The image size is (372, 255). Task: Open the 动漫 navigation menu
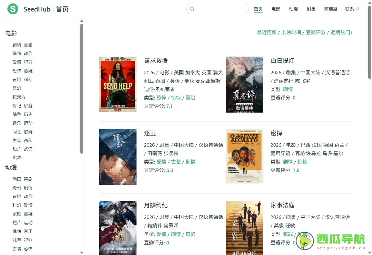(293, 9)
